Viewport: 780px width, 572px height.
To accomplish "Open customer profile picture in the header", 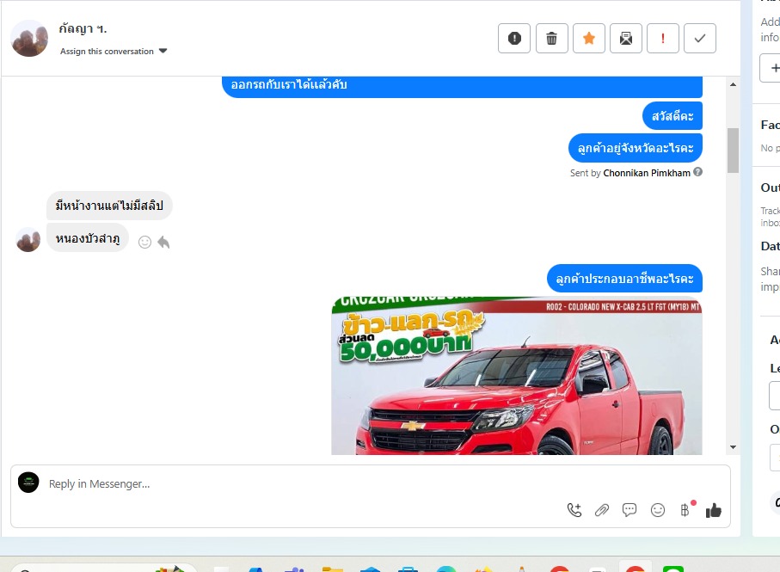I will pos(29,39).
